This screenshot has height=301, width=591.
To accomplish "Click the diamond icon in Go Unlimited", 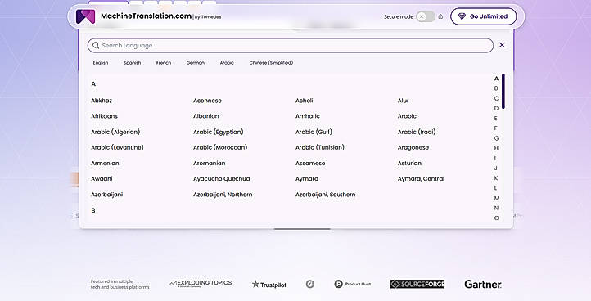I will (462, 16).
